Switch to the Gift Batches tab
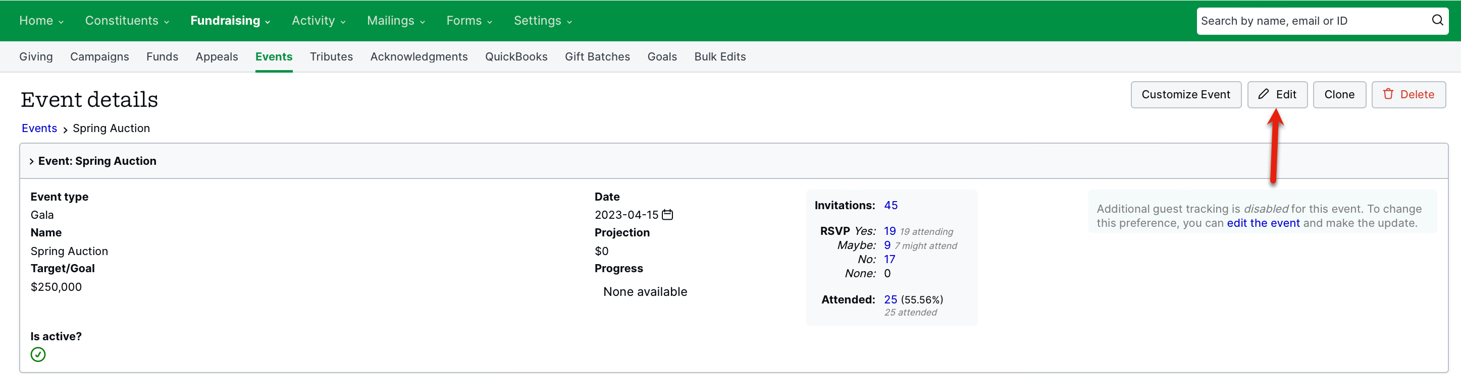Viewport: 1461px width, 374px height. [597, 56]
